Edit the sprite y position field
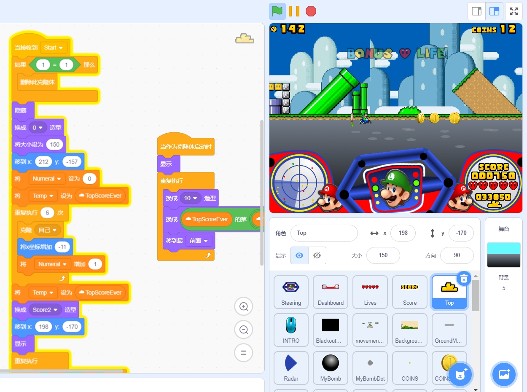 tap(461, 233)
